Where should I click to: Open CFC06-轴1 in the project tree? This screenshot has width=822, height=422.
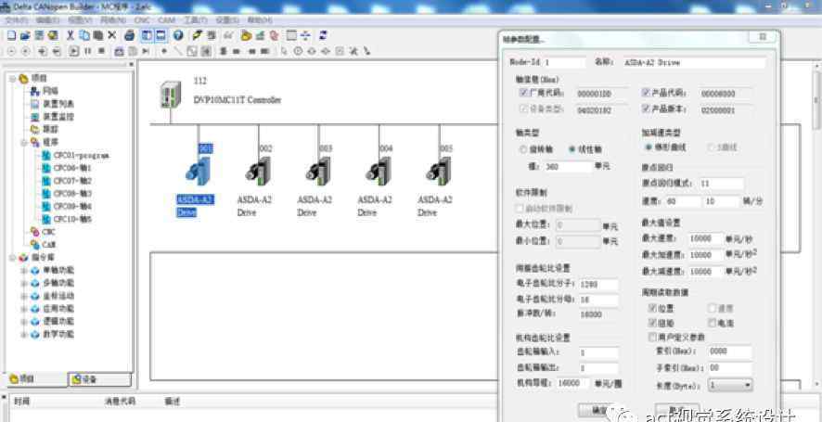(x=72, y=168)
